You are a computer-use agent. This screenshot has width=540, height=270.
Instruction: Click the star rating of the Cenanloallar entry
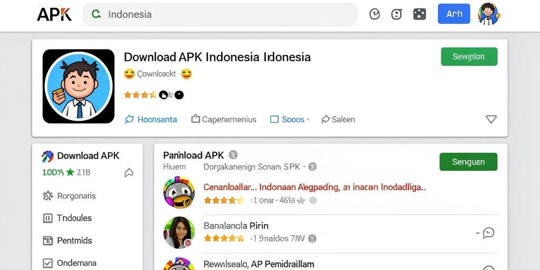pos(224,200)
